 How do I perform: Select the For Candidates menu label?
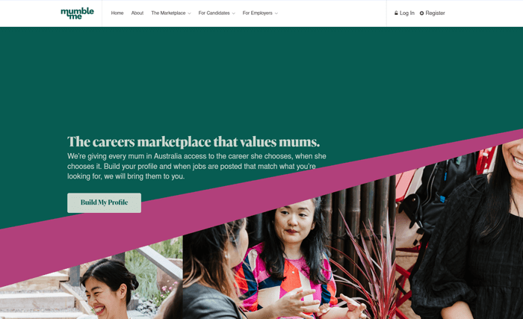tap(214, 13)
